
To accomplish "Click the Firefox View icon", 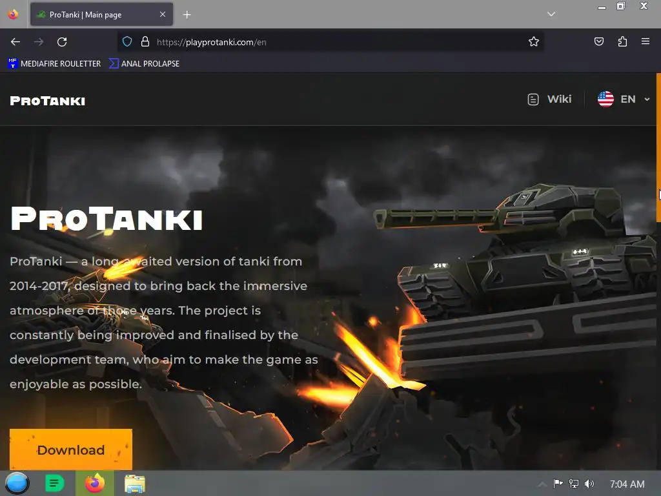I will (x=13, y=14).
